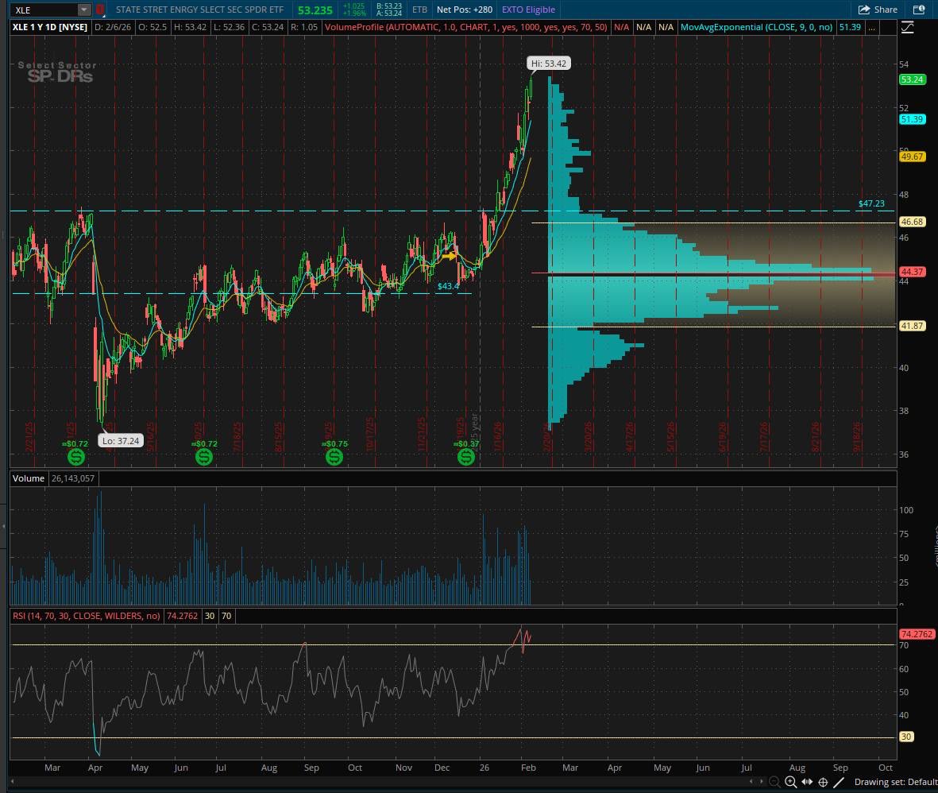Click the ETB indicator

(x=420, y=10)
